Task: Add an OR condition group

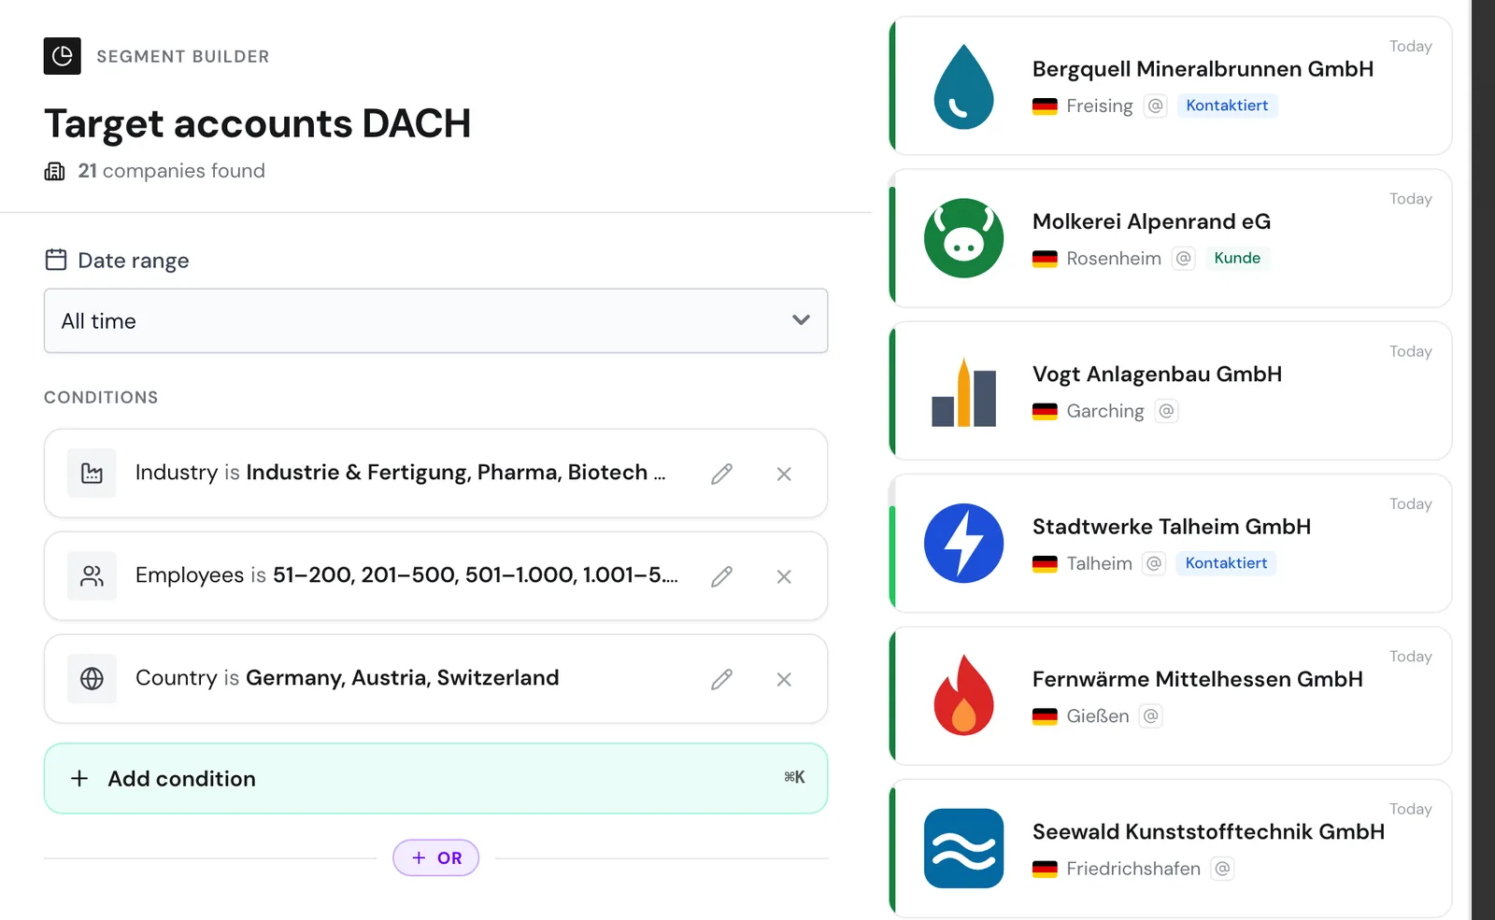Action: (435, 857)
